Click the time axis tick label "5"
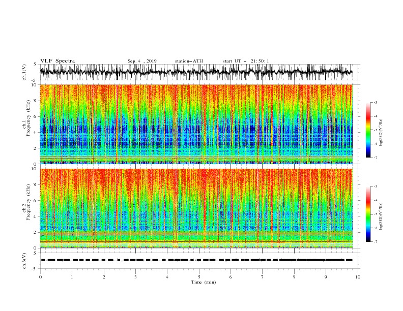The width and height of the screenshot is (403, 311). pos(199,277)
